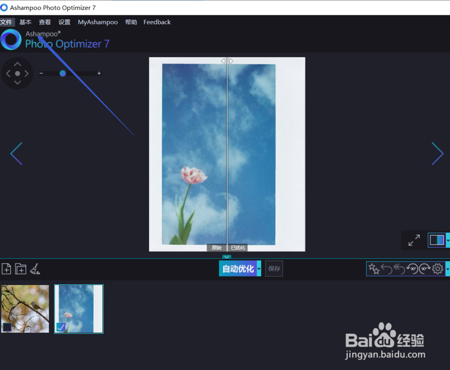The image size is (450, 370).
Task: Open the 查看 menu
Action: coord(45,22)
